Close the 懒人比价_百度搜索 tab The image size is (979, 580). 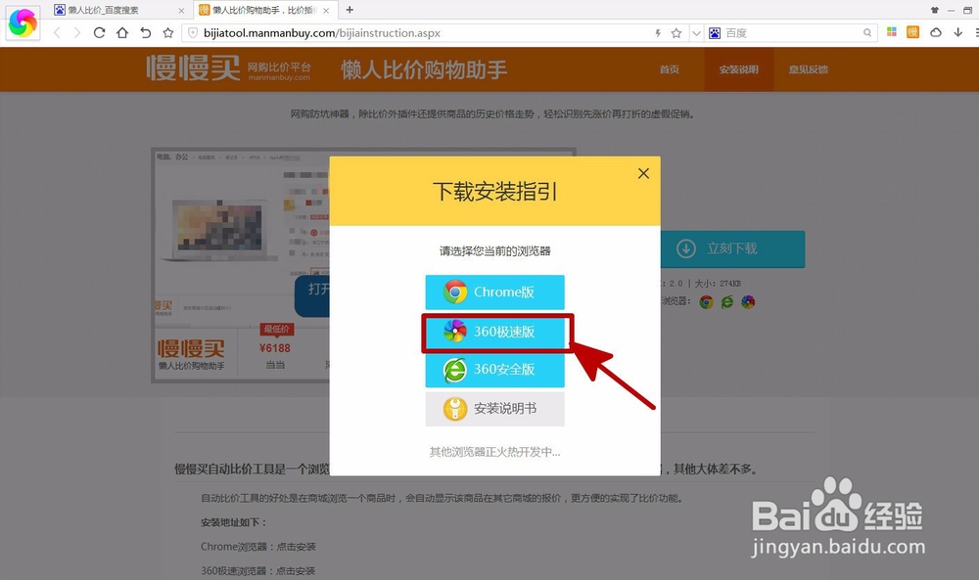[182, 11]
